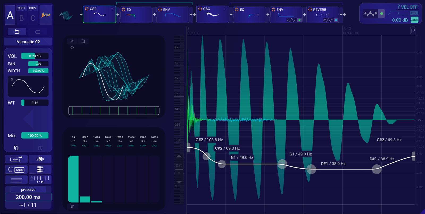Click the P button at top right
425x214 pixels.
click(413, 31)
